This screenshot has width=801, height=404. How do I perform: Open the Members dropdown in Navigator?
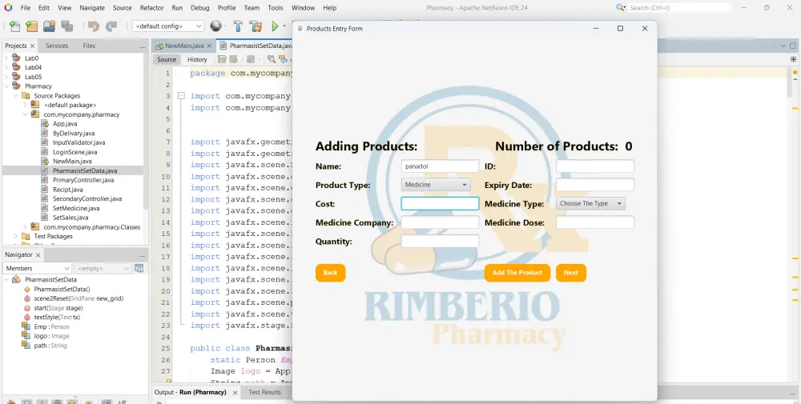point(38,268)
